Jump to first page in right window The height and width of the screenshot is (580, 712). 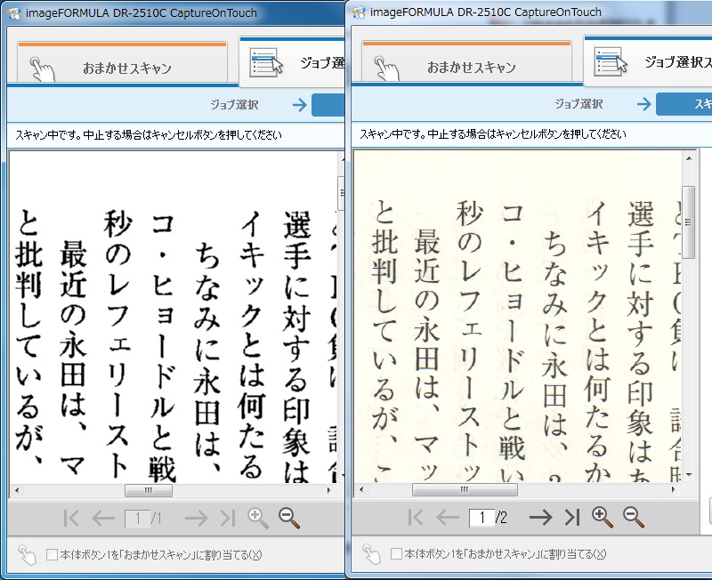(416, 517)
